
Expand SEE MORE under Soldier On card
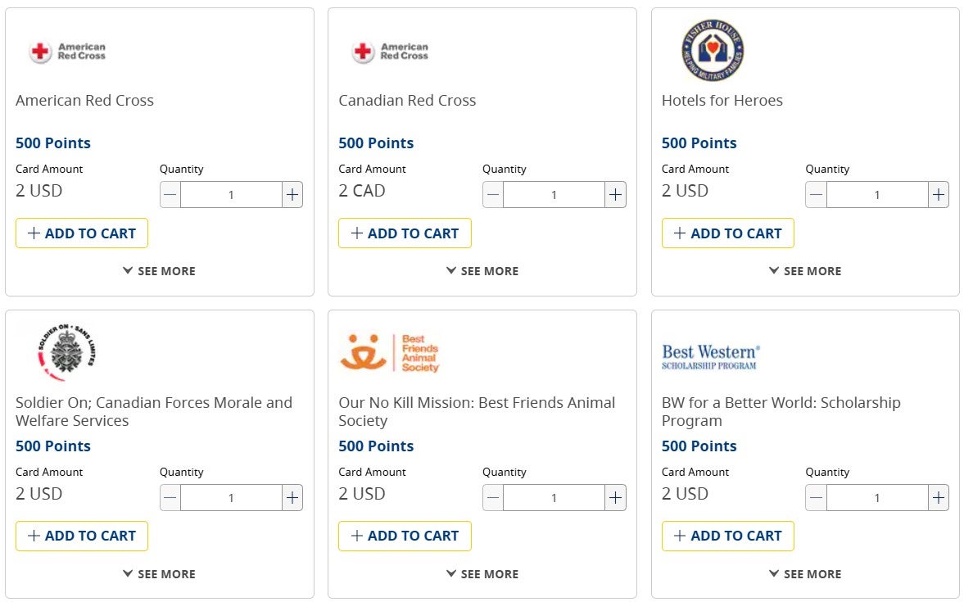160,573
